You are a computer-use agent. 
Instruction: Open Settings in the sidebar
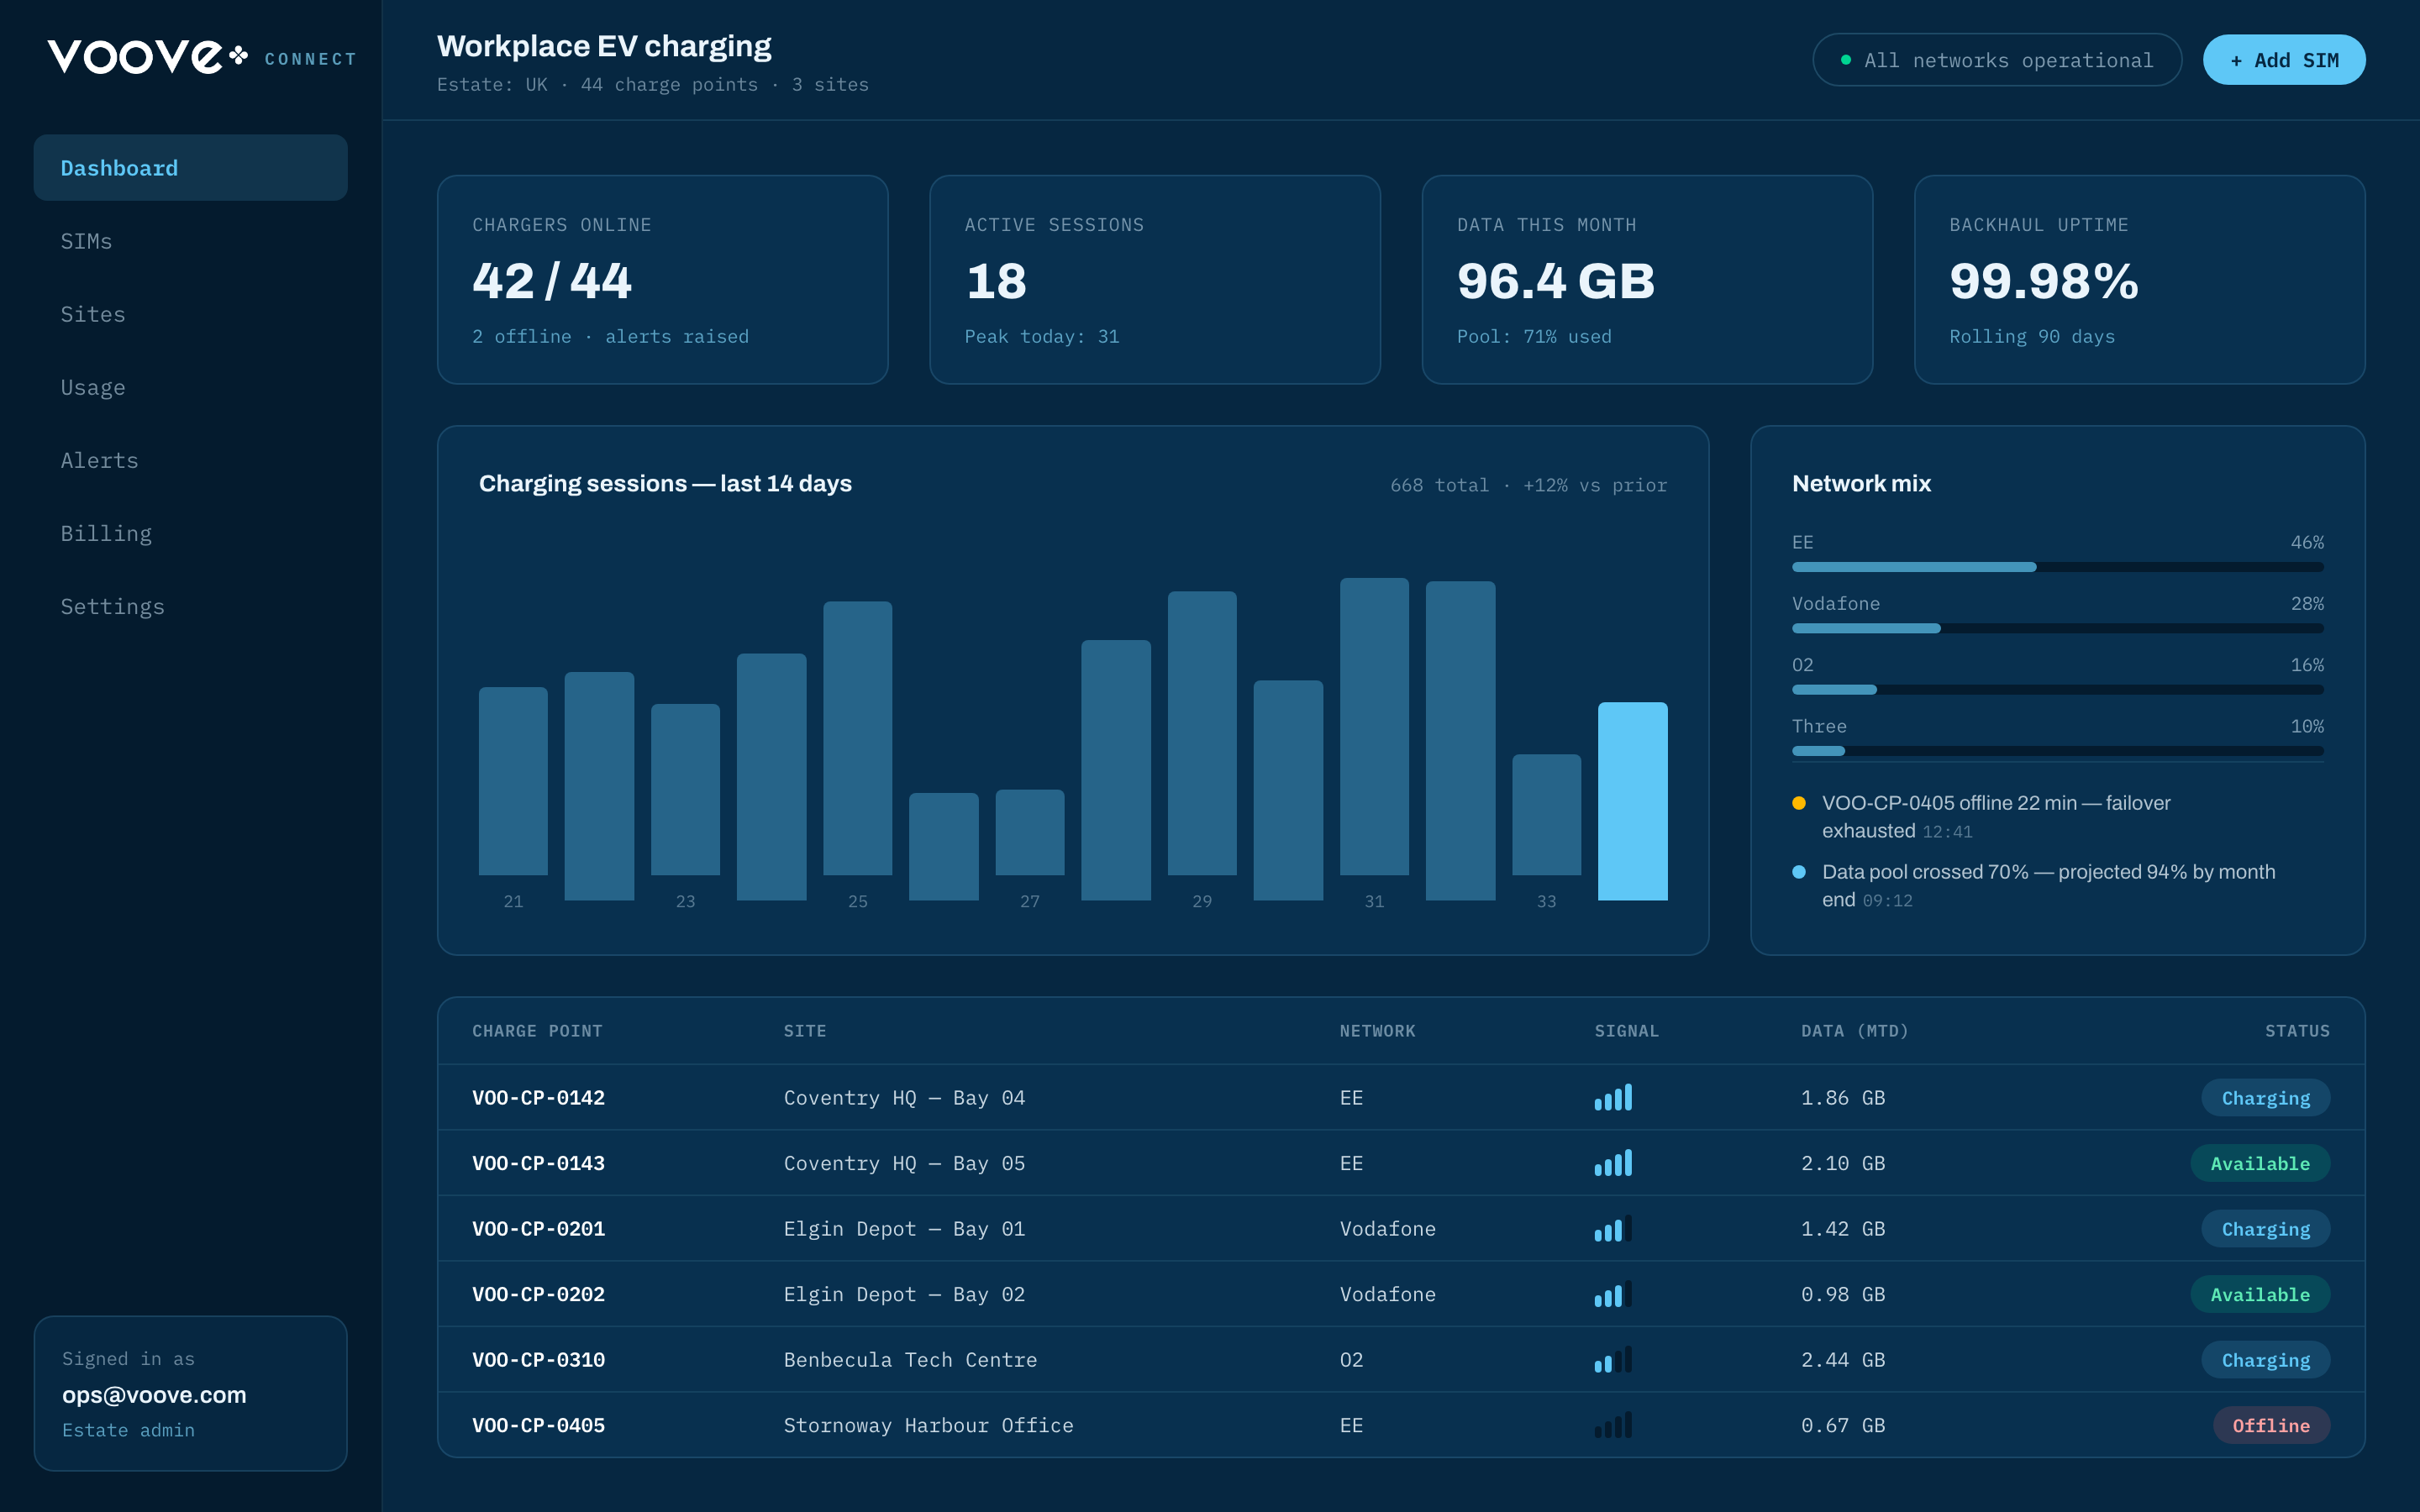(x=190, y=606)
